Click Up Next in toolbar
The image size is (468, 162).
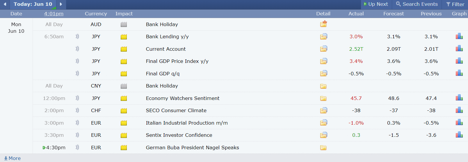(x=376, y=4)
